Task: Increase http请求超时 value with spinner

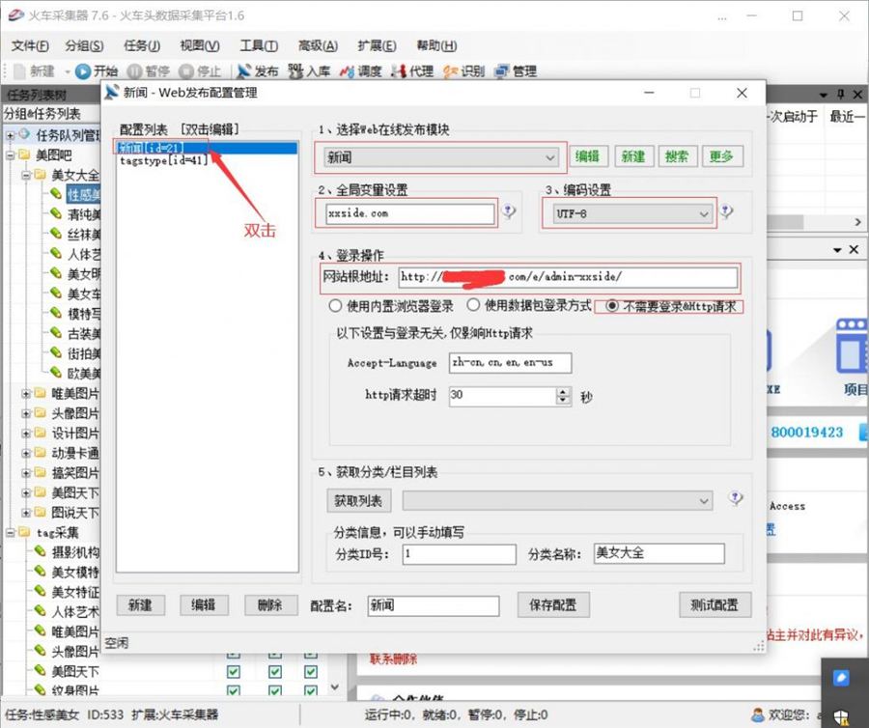Action: (564, 392)
